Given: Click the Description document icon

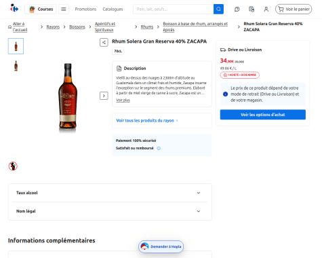Looking at the screenshot, I should [x=119, y=69].
